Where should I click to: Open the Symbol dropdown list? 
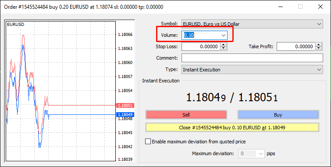(252, 24)
